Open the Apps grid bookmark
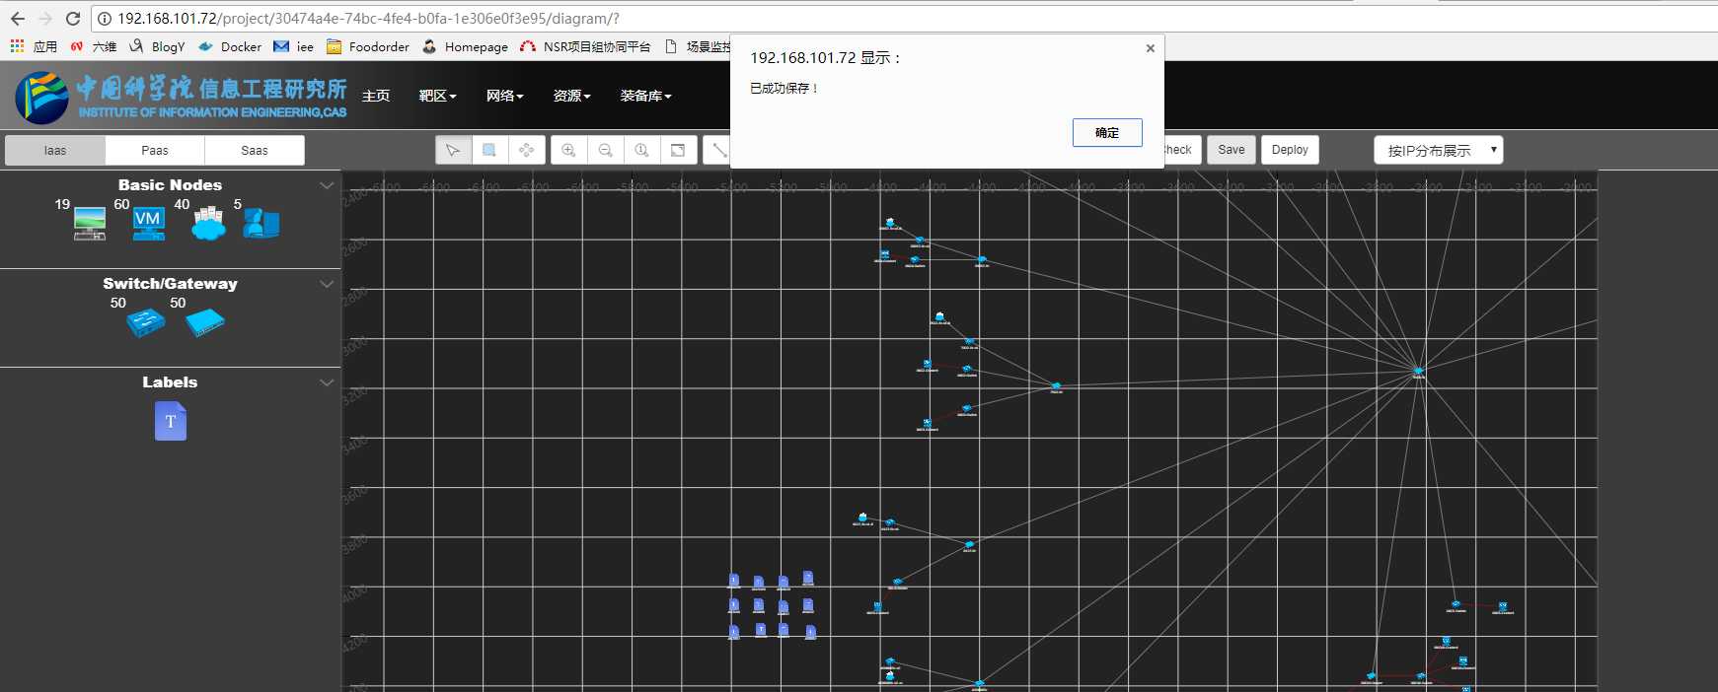This screenshot has height=692, width=1718. click(x=34, y=46)
